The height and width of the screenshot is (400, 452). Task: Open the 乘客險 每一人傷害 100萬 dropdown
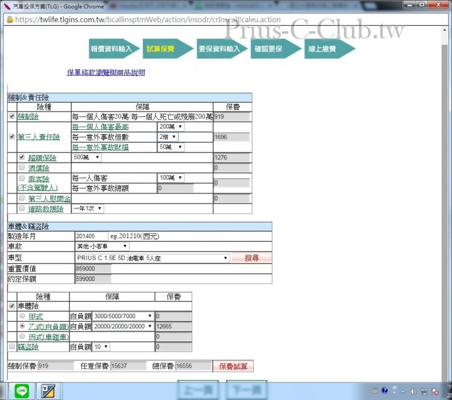pyautogui.click(x=171, y=178)
